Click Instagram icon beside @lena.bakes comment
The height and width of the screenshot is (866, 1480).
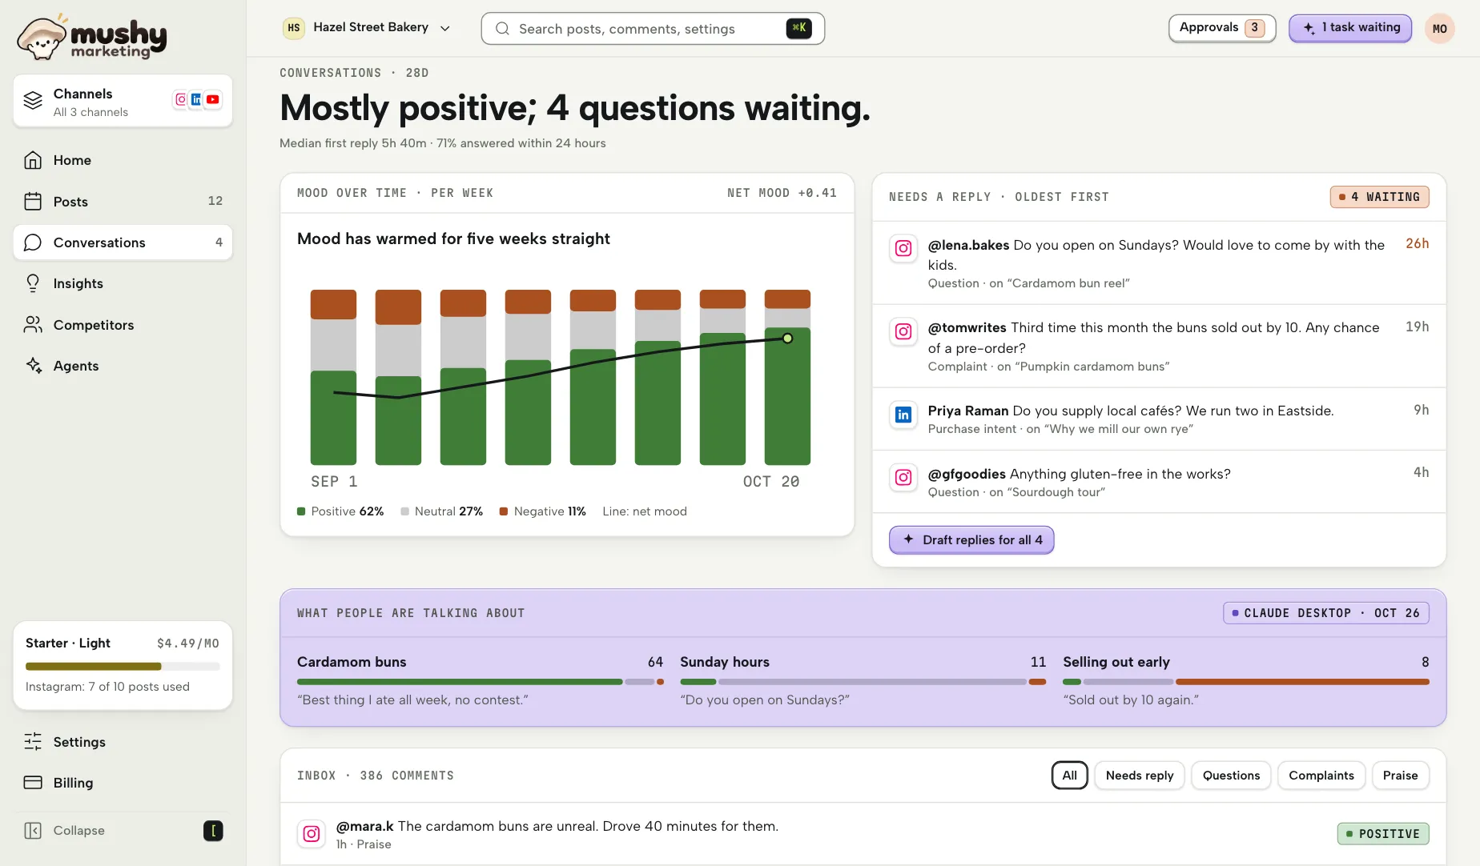click(903, 248)
